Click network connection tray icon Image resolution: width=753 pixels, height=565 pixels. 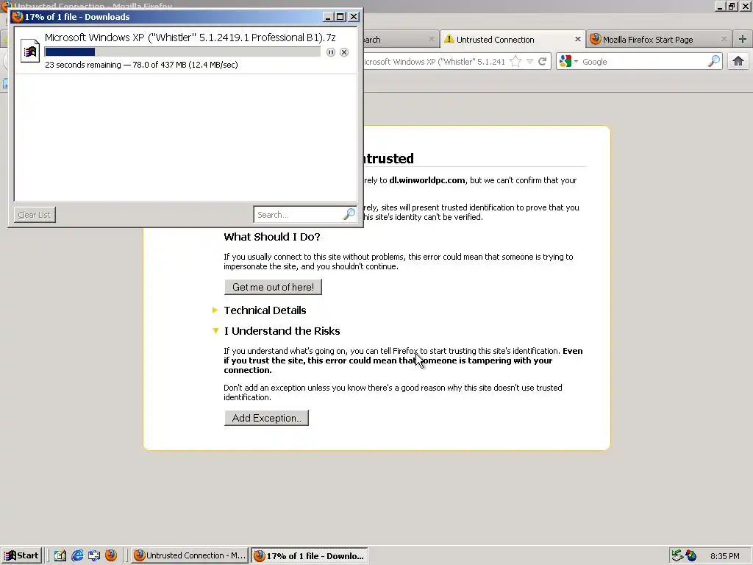[x=677, y=556]
